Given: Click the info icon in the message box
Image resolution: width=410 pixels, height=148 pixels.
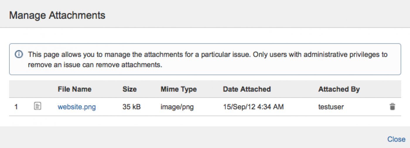Looking at the screenshot, I should pyautogui.click(x=19, y=55).
